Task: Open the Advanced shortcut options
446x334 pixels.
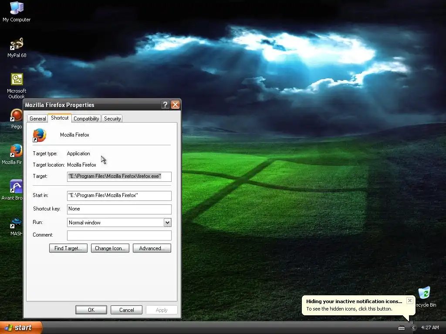Action: pos(152,248)
